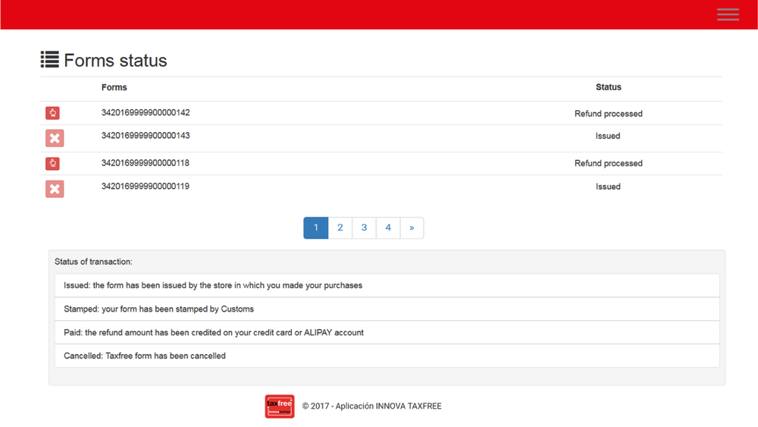
Task: Click the Cancelled status explanation row
Action: pyautogui.click(x=387, y=356)
